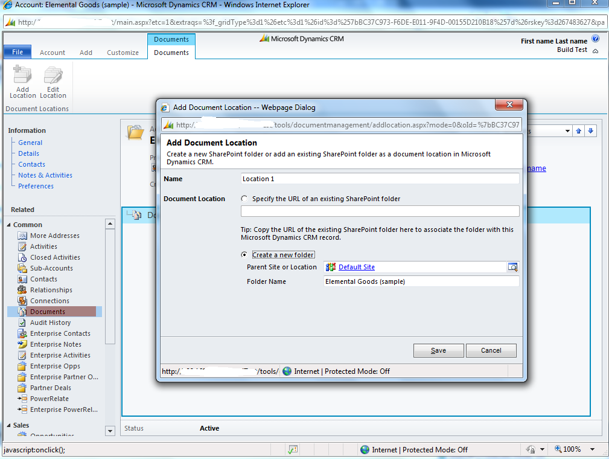Click the Save button in the dialog

point(438,350)
